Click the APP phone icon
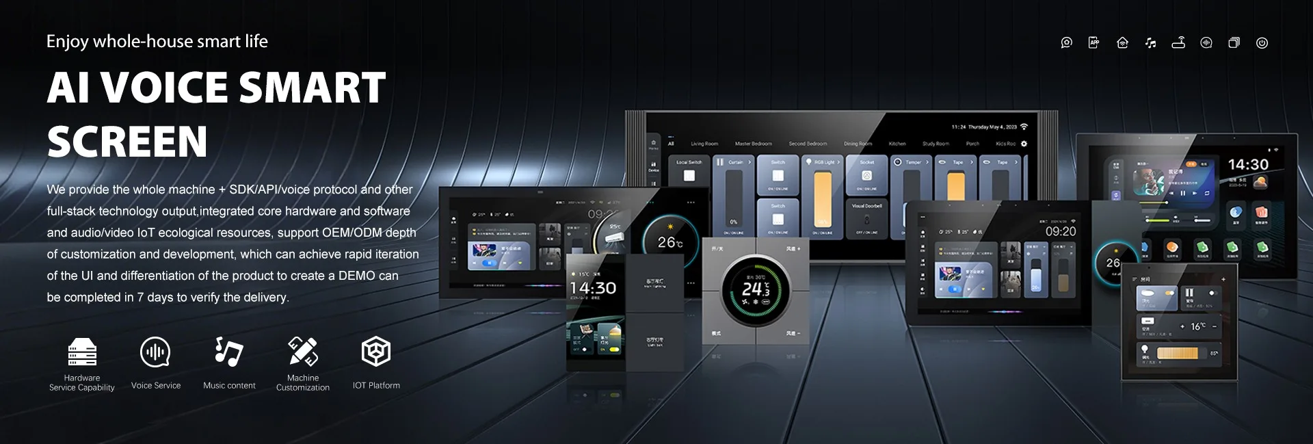1313x444 pixels. pos(1094,42)
